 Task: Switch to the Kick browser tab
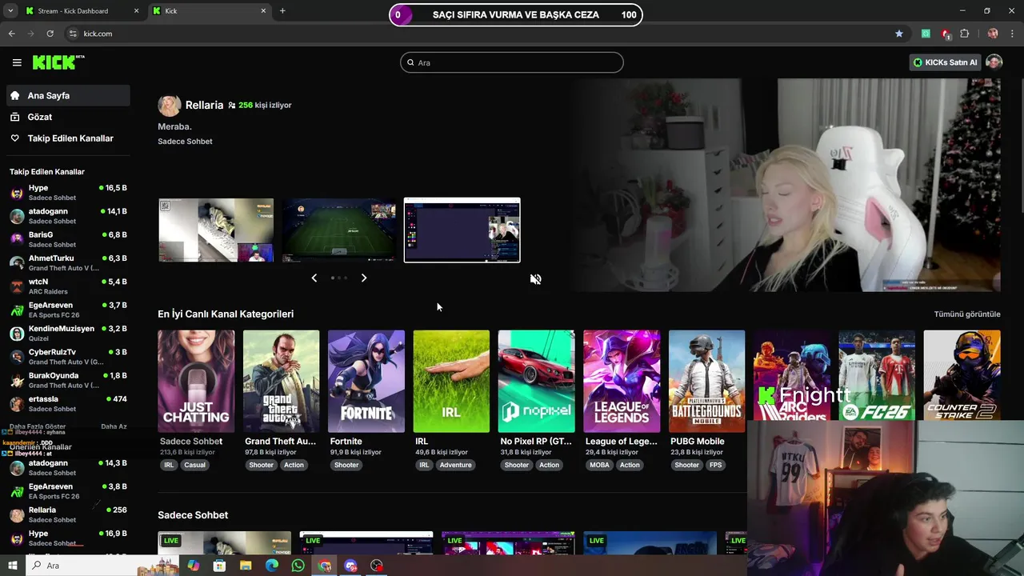[x=208, y=11]
